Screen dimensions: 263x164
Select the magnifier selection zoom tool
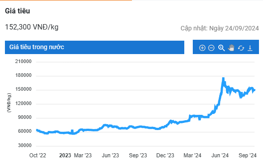[x=221, y=48]
